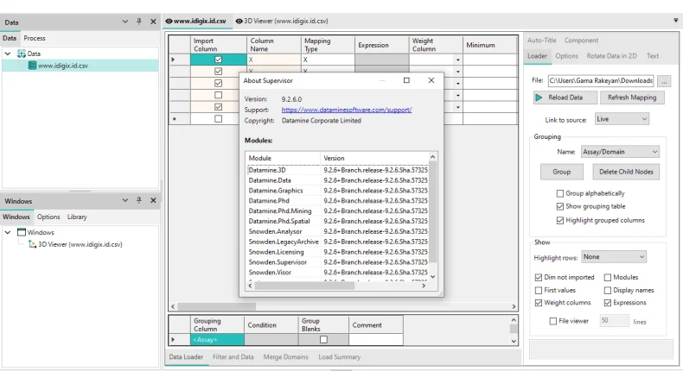The image size is (683, 371).
Task: Collapse the Windows tree node
Action: pyautogui.click(x=8, y=232)
